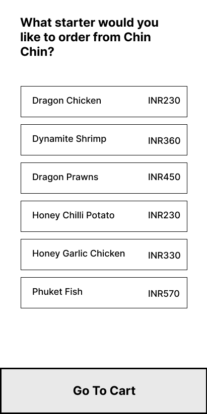Click the 'Honey Garlic Chicken' name text

click(x=79, y=254)
